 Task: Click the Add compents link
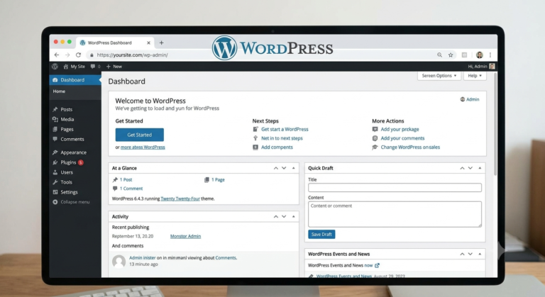277,147
